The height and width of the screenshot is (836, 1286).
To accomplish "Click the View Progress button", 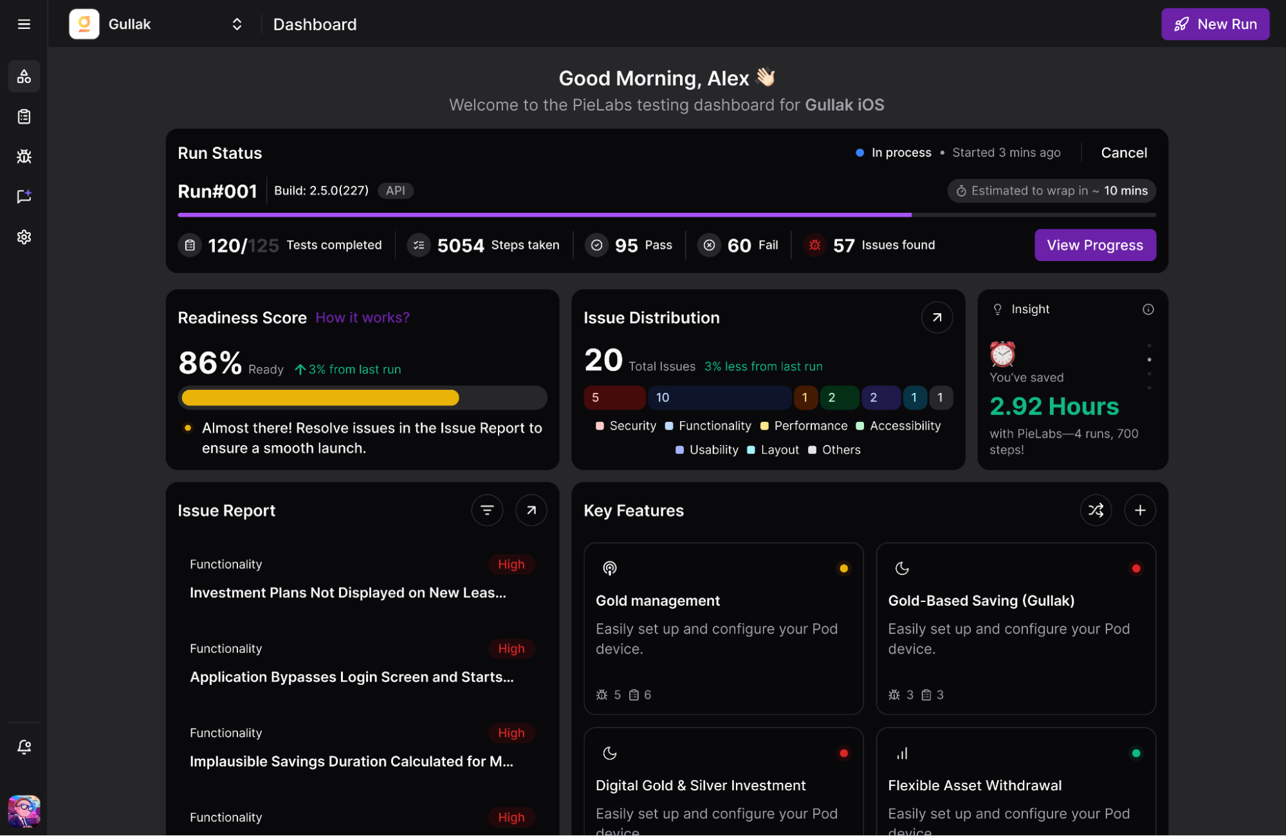I will pos(1094,245).
